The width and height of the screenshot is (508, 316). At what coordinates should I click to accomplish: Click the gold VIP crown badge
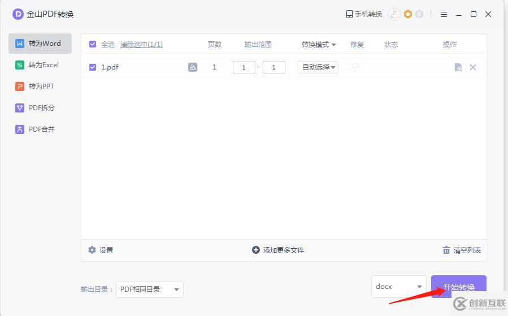tap(407, 14)
